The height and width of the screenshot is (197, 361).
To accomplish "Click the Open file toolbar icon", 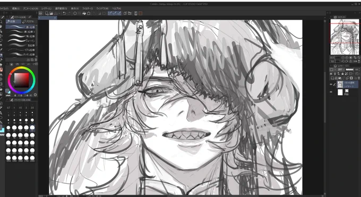I will (51, 13).
